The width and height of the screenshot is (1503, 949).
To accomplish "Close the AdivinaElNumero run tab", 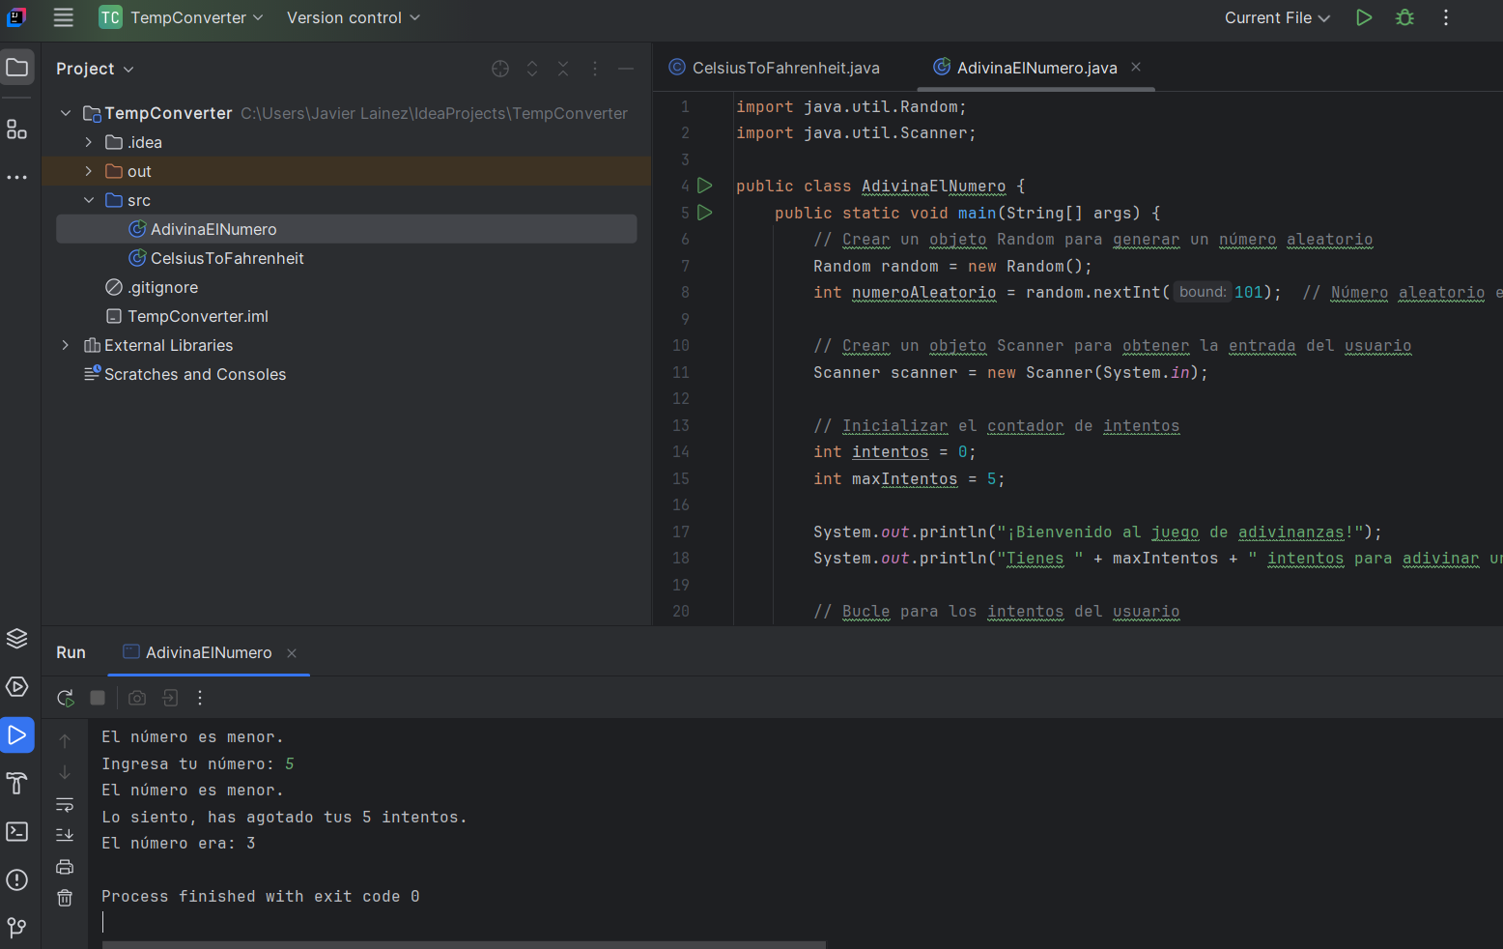I will 292,653.
